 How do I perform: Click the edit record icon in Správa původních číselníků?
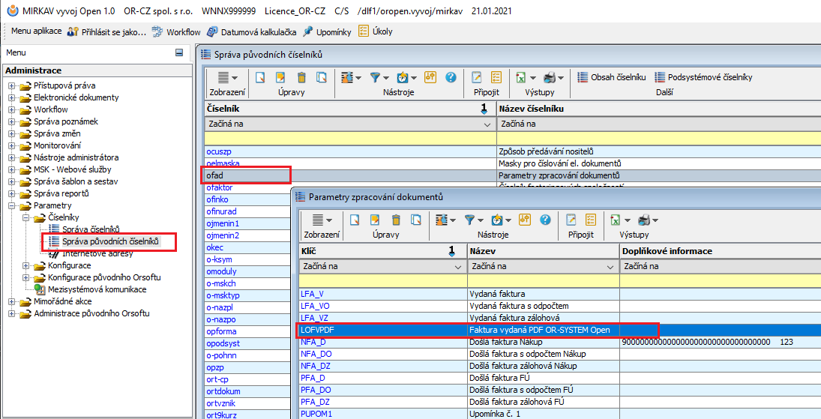coord(281,77)
